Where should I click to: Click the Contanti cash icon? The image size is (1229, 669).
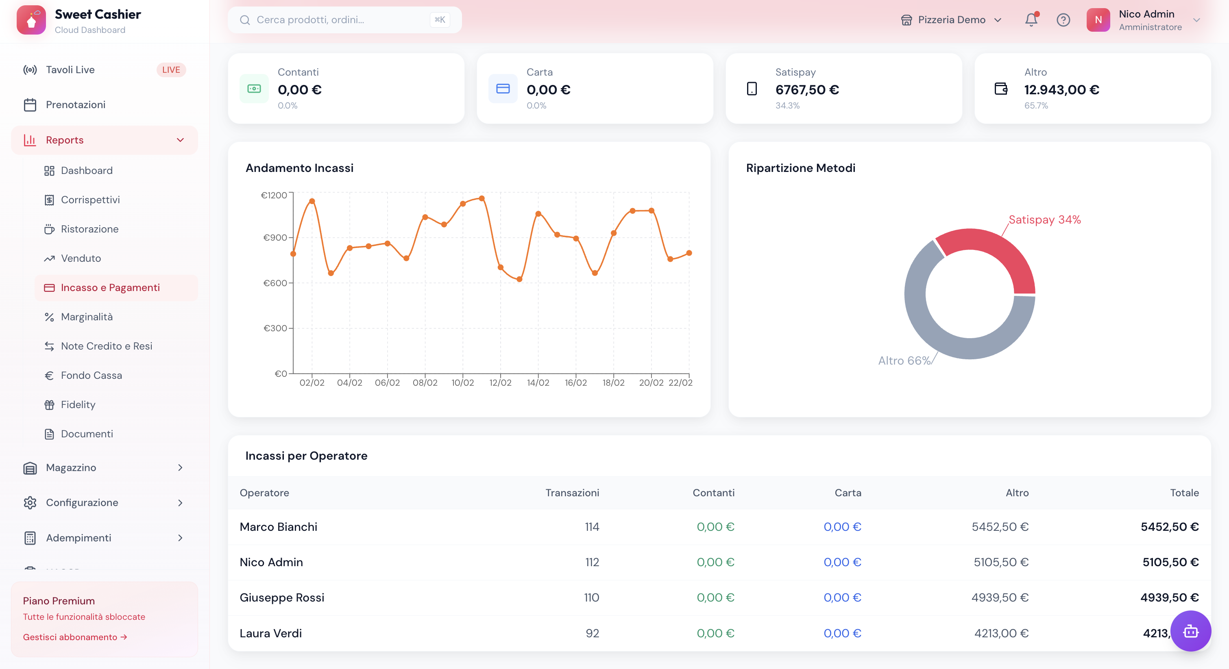point(254,89)
